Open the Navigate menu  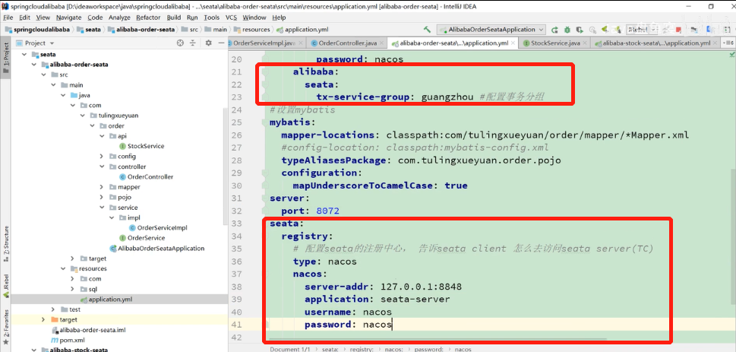68,17
